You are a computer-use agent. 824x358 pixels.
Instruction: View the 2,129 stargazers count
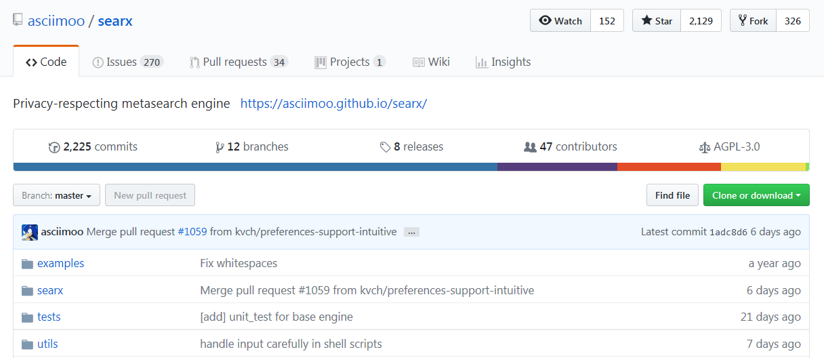click(x=701, y=20)
